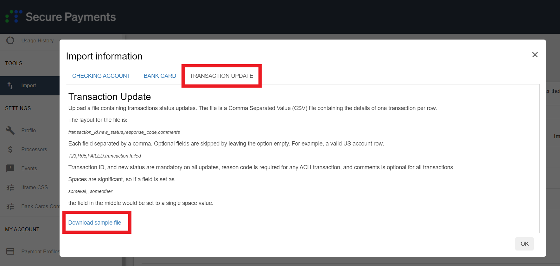This screenshot has width=560, height=266.
Task: Open the Processors settings page
Action: [x=34, y=149]
